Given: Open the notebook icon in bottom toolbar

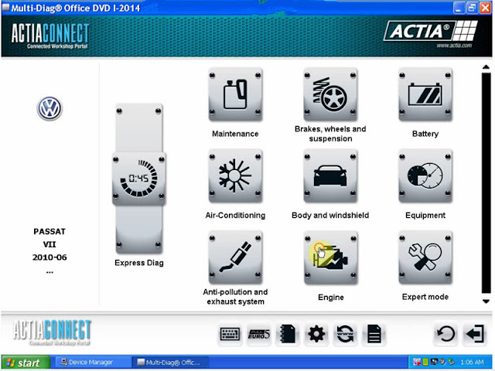Looking at the screenshot, I should coord(288,334).
